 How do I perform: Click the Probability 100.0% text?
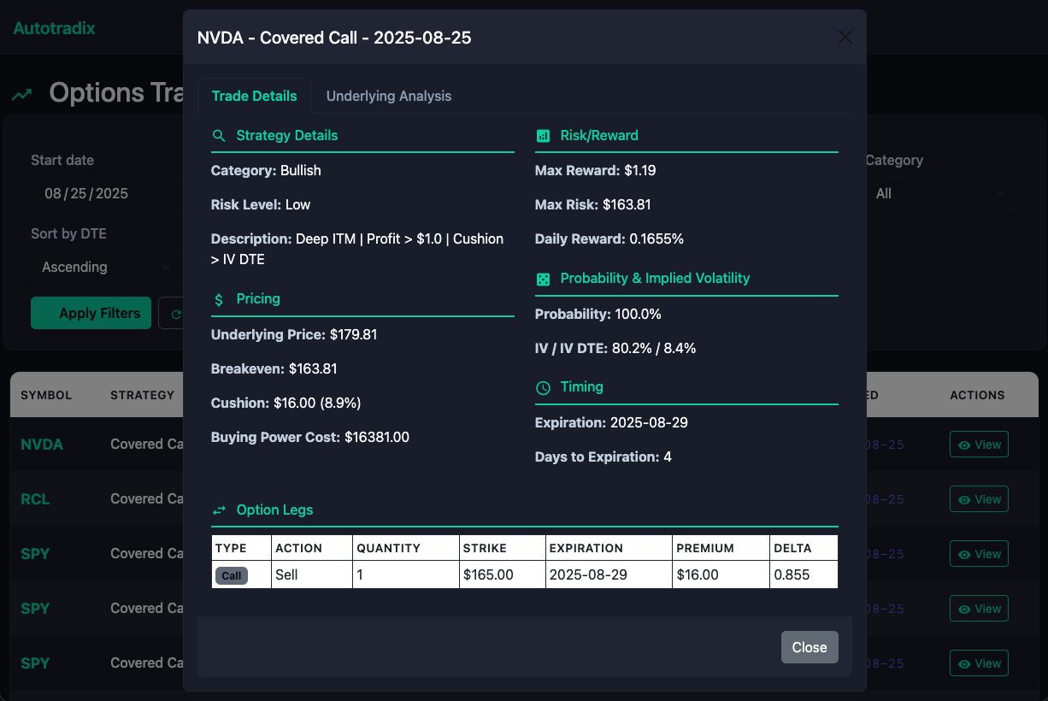pyautogui.click(x=598, y=314)
